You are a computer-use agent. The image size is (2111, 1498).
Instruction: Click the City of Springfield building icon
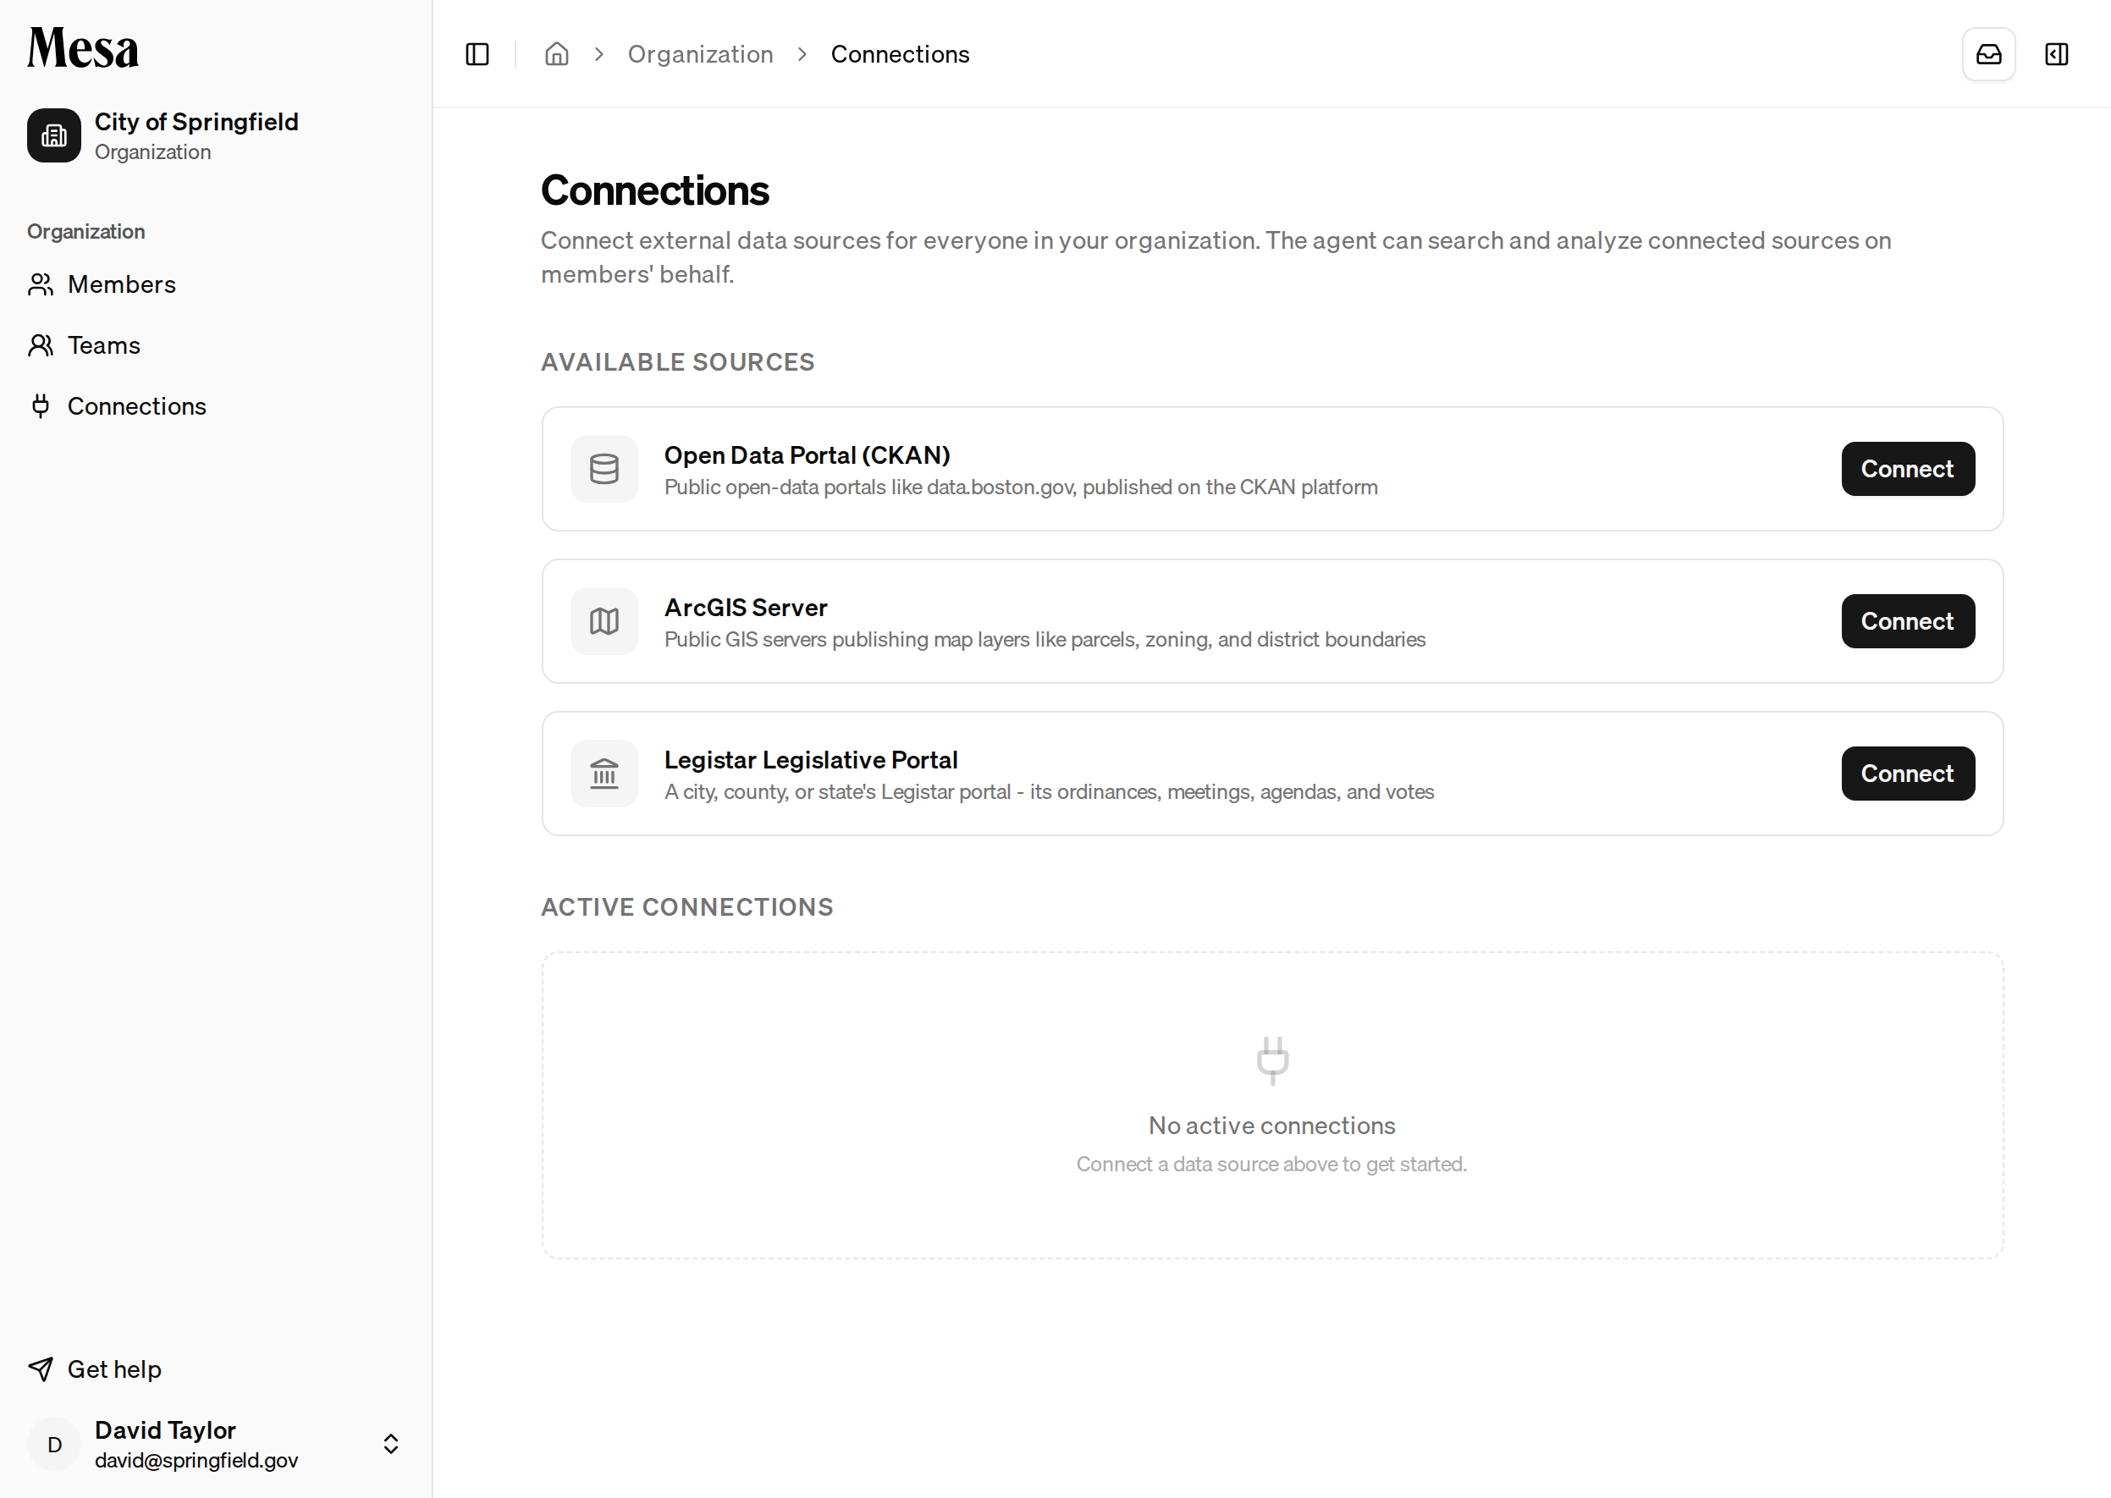click(x=53, y=135)
